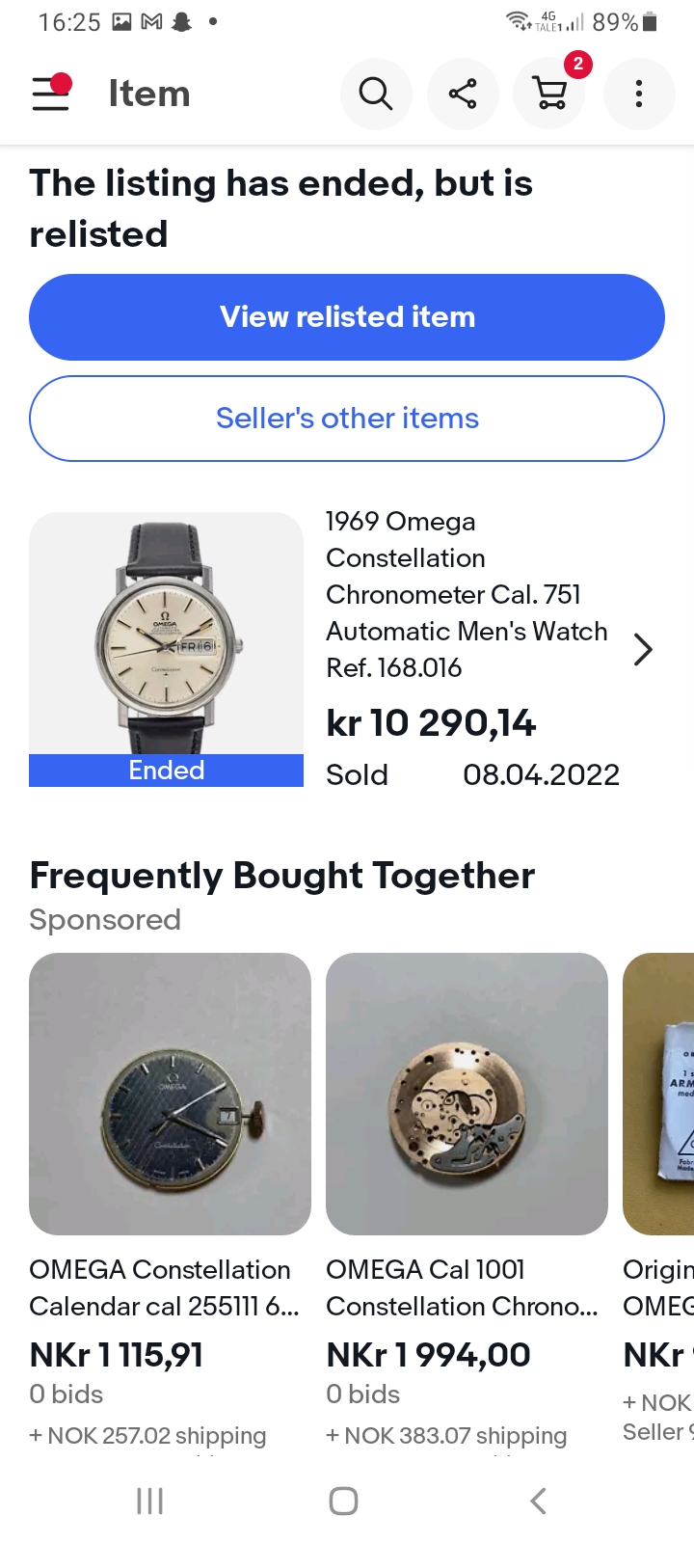The height and width of the screenshot is (1543, 694).
Task: Open the shopping cart
Action: tap(550, 94)
